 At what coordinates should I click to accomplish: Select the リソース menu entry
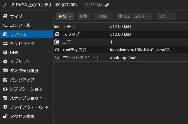click(27, 34)
